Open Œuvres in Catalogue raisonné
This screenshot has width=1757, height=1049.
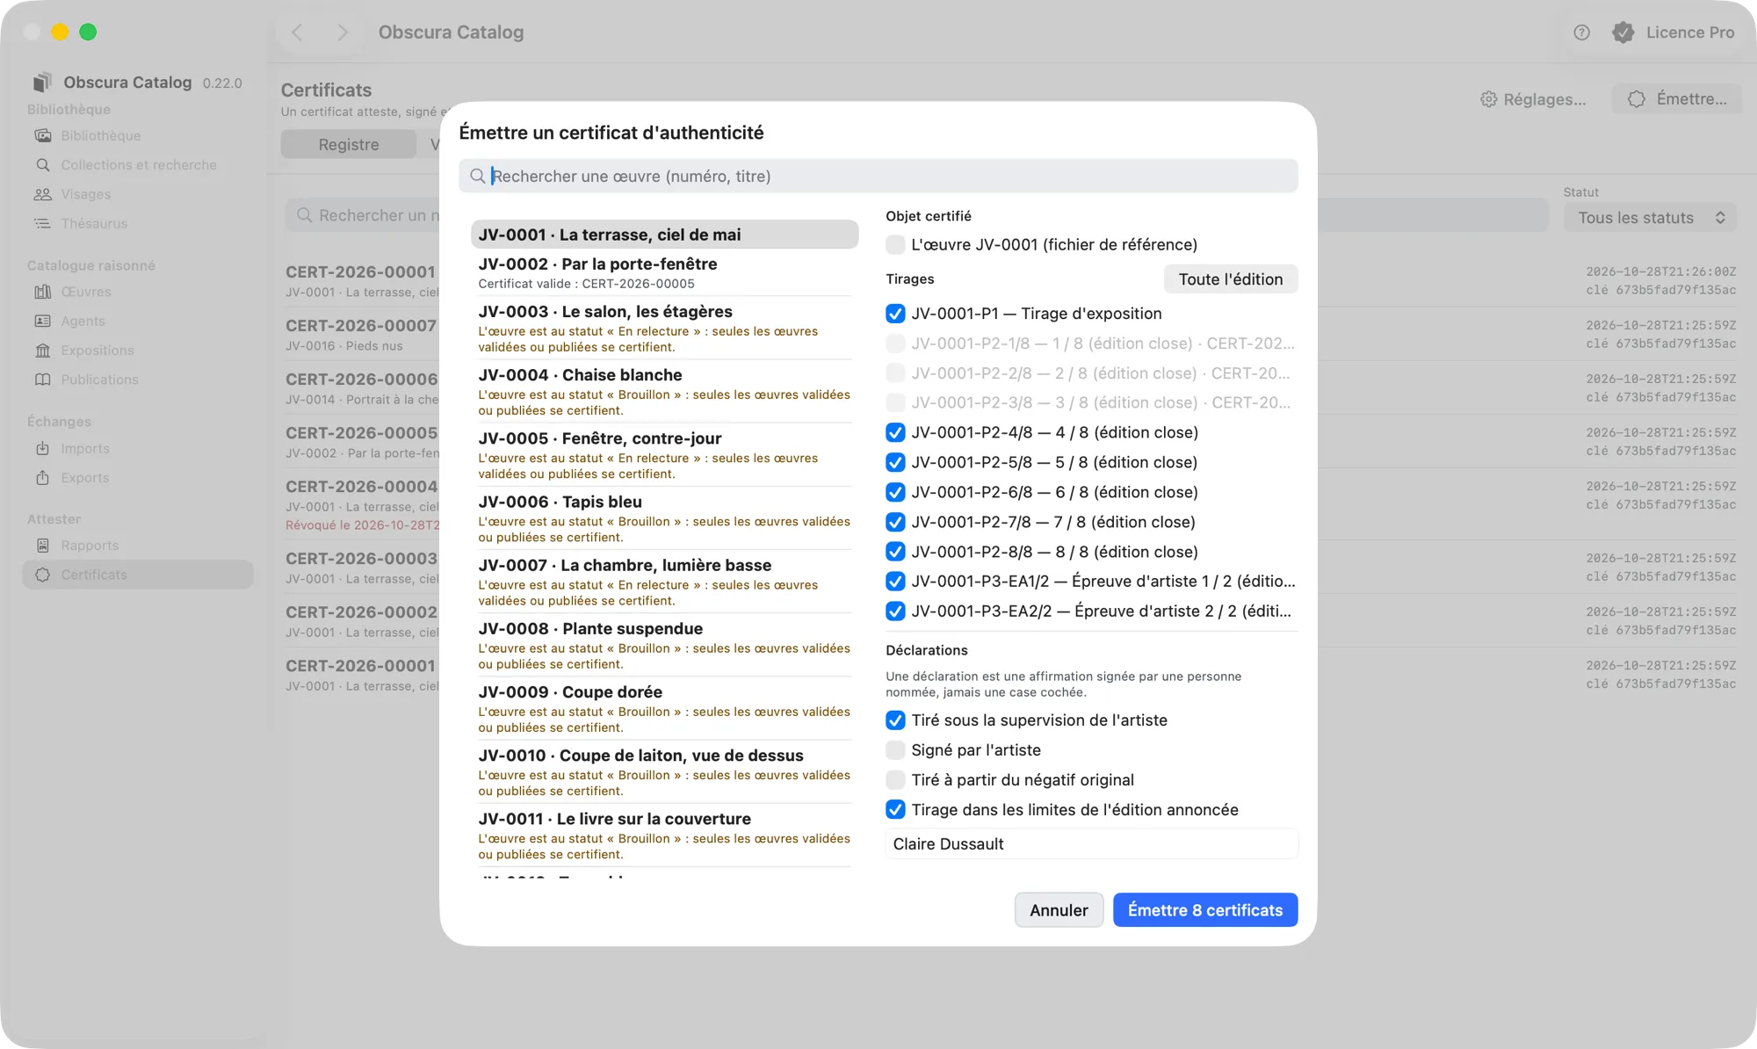(x=86, y=292)
